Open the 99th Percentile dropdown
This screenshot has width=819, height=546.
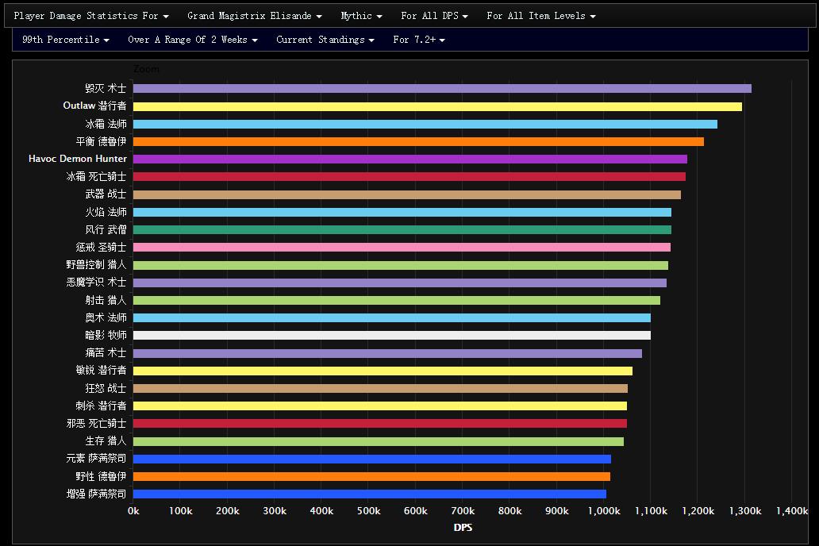(66, 40)
